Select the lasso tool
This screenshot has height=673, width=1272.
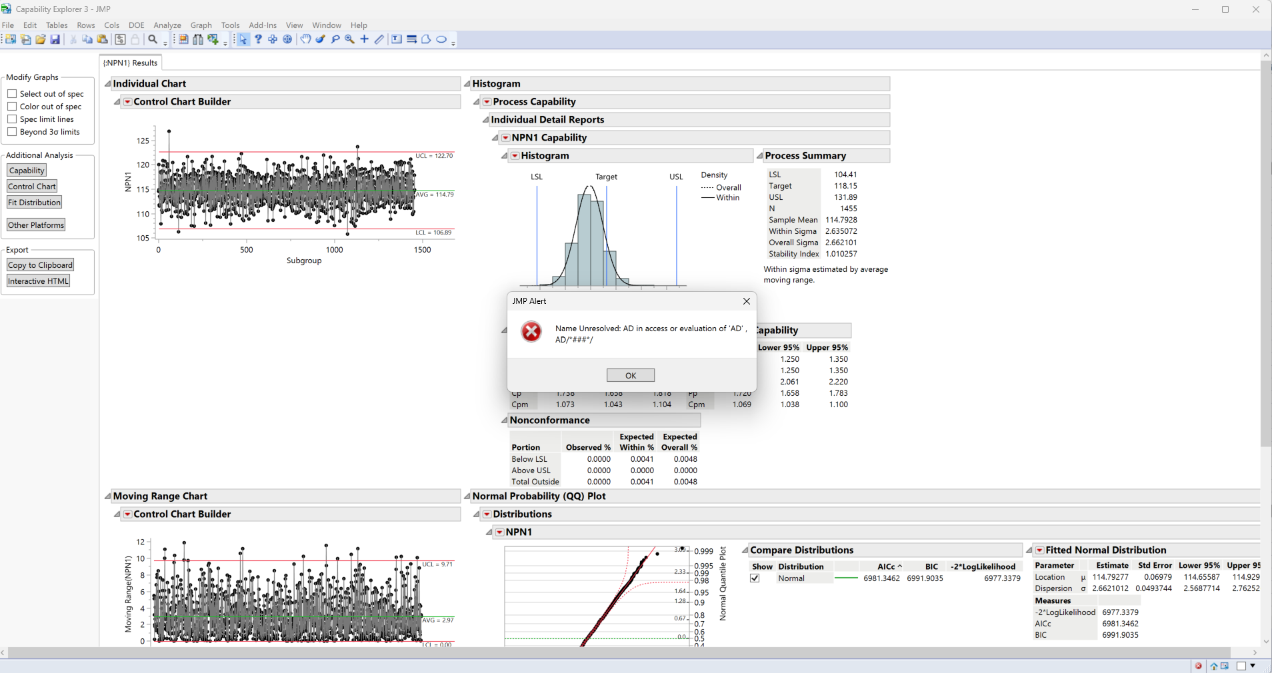(335, 40)
